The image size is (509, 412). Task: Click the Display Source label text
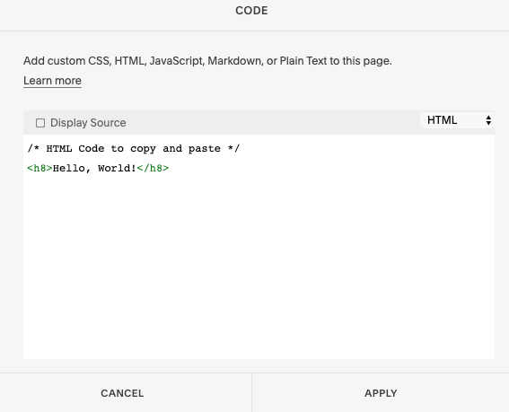88,123
